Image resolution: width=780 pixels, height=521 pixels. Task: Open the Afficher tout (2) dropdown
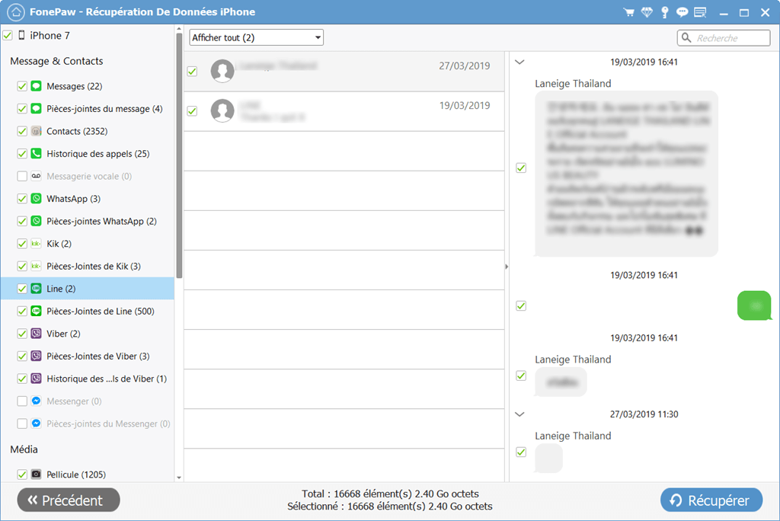click(256, 37)
